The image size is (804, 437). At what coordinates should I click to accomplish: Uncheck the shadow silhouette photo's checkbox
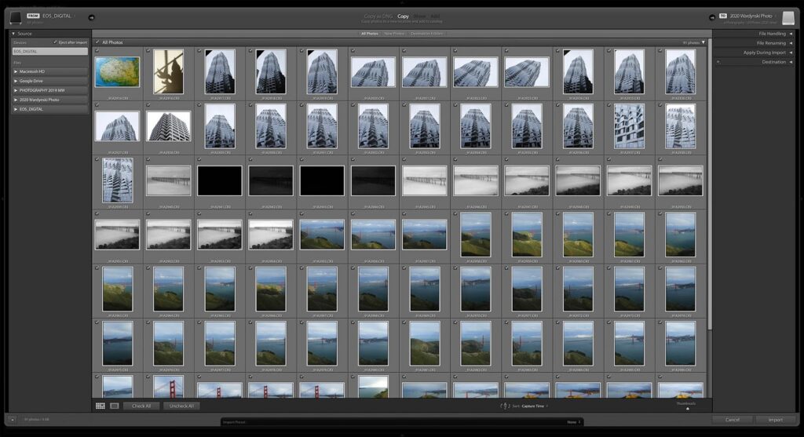tap(148, 51)
